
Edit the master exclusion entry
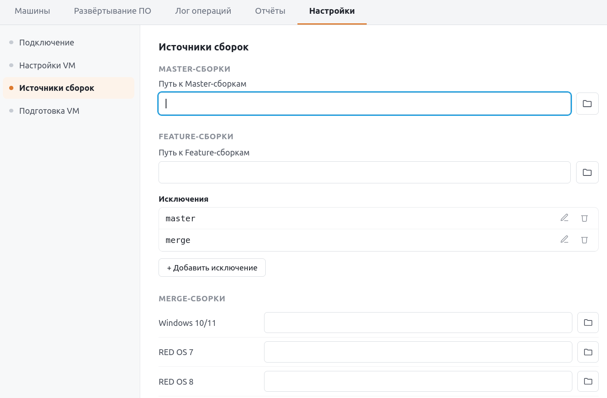click(x=564, y=218)
